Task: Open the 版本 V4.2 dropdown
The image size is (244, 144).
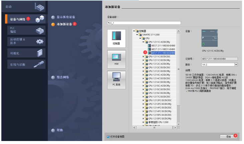Action: coord(236,65)
